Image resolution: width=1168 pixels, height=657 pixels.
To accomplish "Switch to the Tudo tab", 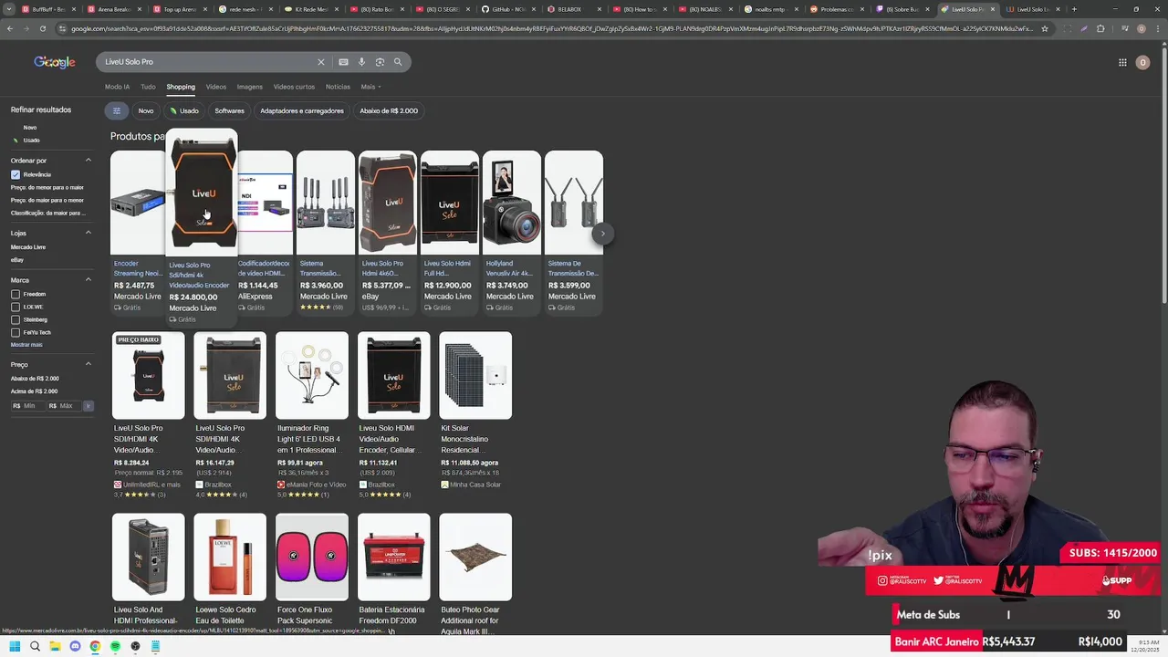I will (148, 87).
